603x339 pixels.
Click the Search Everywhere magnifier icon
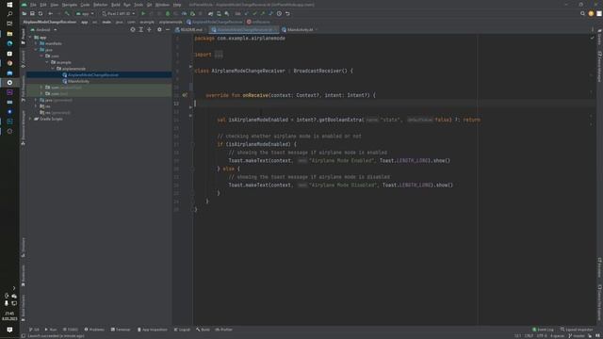point(582,13)
